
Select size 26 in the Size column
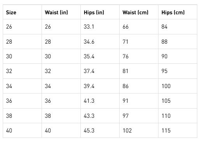point(9,27)
